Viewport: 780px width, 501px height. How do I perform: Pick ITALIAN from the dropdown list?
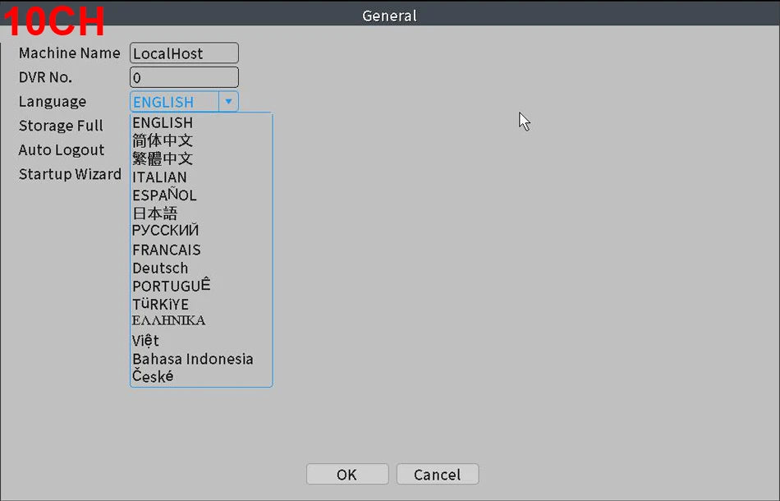point(159,177)
